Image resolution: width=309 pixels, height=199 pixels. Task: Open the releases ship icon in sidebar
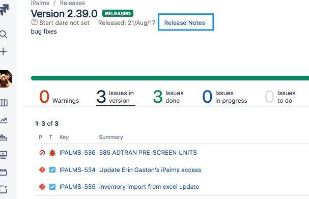tap(4, 137)
